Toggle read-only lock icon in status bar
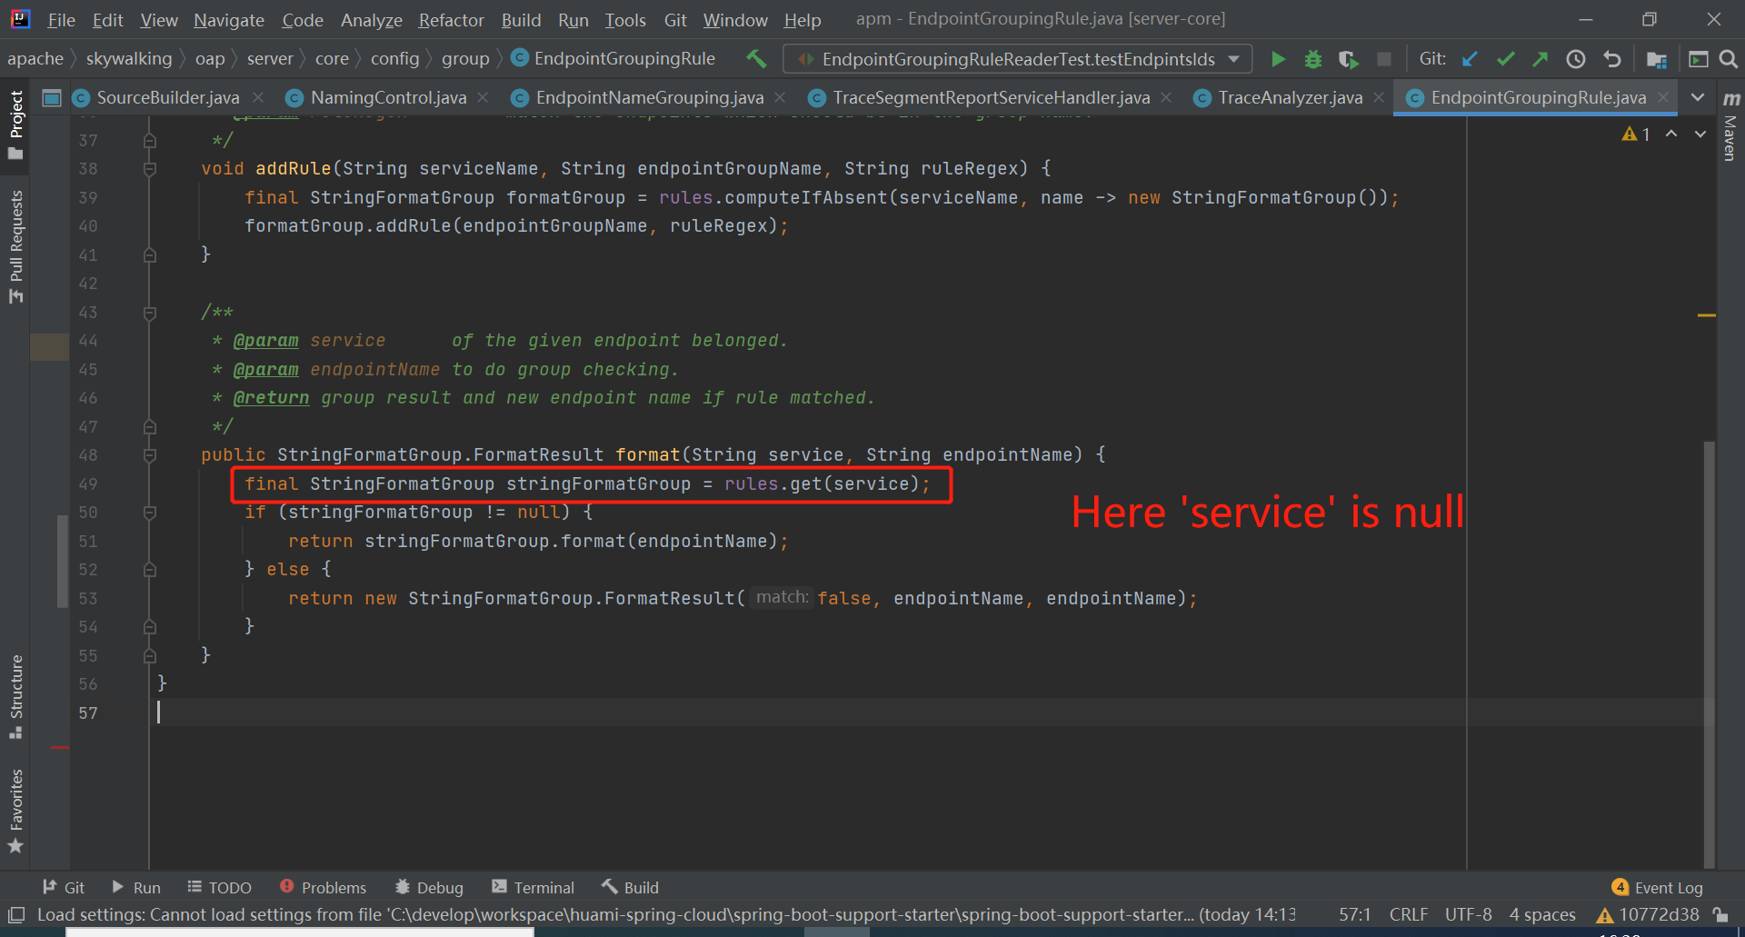The image size is (1745, 937). 1720,914
